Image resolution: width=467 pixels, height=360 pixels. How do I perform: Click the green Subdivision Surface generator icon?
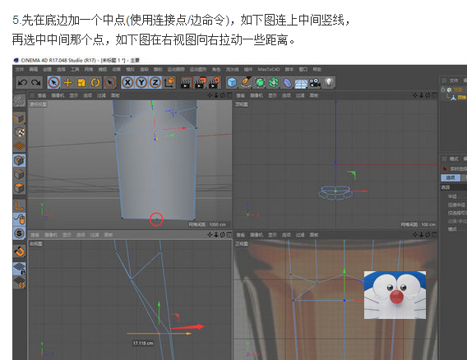tap(260, 82)
